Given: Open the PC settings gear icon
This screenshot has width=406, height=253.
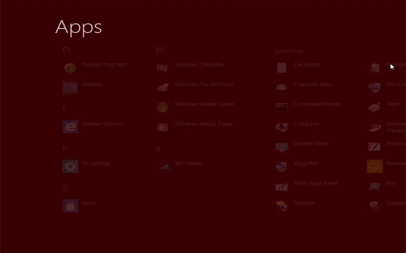Looking at the screenshot, I should (x=70, y=166).
